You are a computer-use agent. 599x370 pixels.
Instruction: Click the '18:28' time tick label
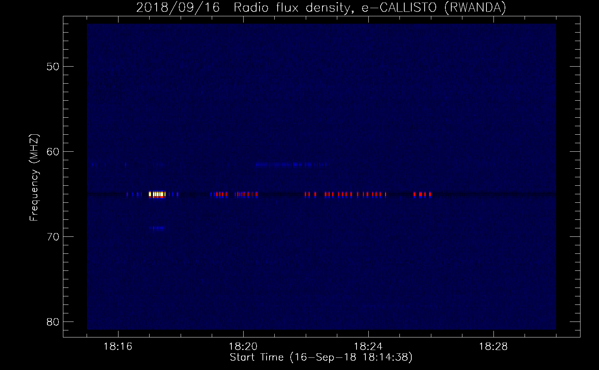click(x=493, y=347)
